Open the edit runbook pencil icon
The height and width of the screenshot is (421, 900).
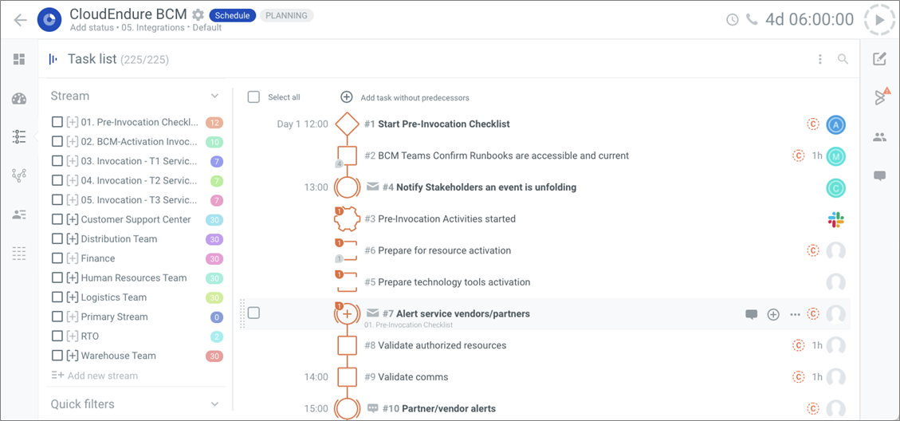[x=879, y=58]
